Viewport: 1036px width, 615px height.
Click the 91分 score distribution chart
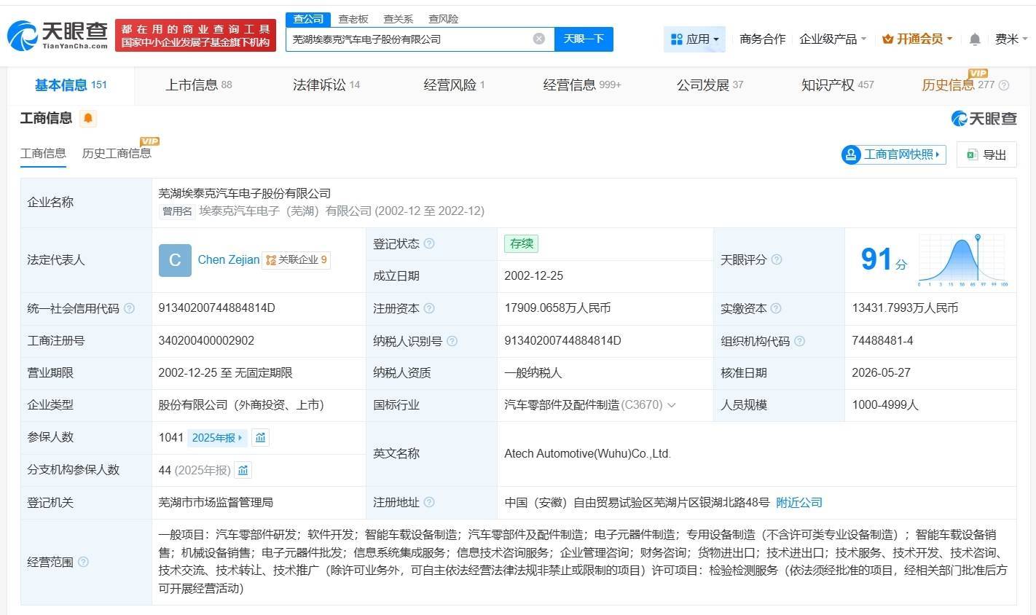(x=963, y=260)
